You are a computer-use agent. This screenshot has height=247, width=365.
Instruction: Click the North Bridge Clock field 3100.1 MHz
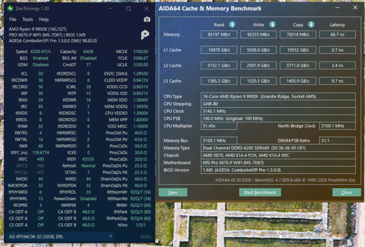click(x=337, y=126)
